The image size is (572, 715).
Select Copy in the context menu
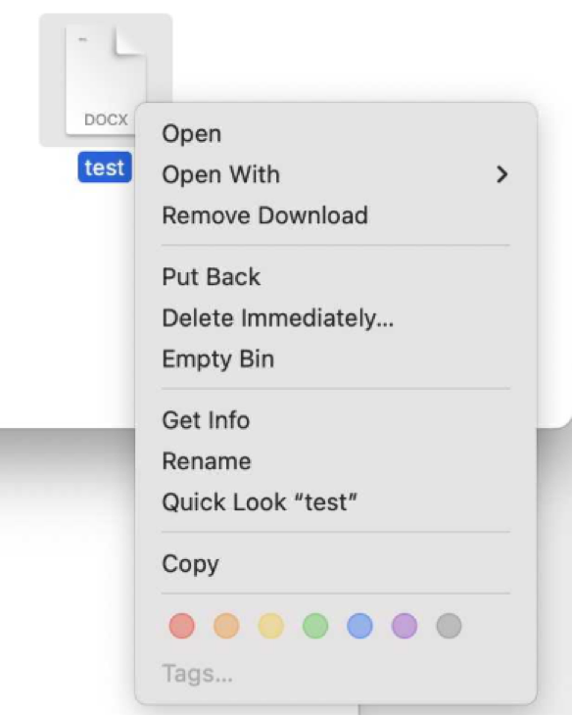coord(335,564)
